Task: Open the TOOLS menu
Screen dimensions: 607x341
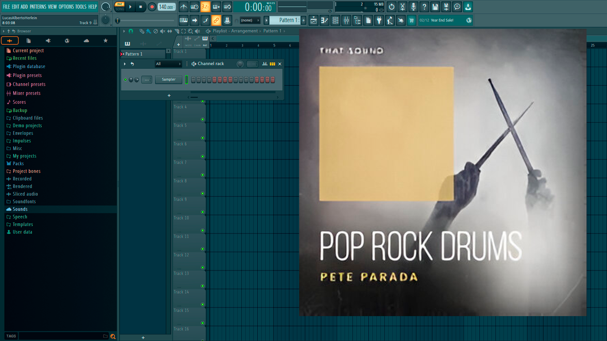Action: [81, 7]
